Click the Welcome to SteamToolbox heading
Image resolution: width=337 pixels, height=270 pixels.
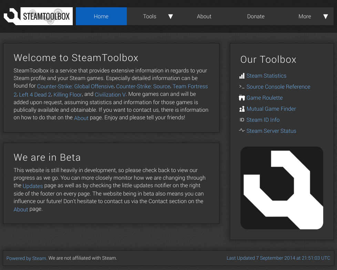click(x=76, y=58)
